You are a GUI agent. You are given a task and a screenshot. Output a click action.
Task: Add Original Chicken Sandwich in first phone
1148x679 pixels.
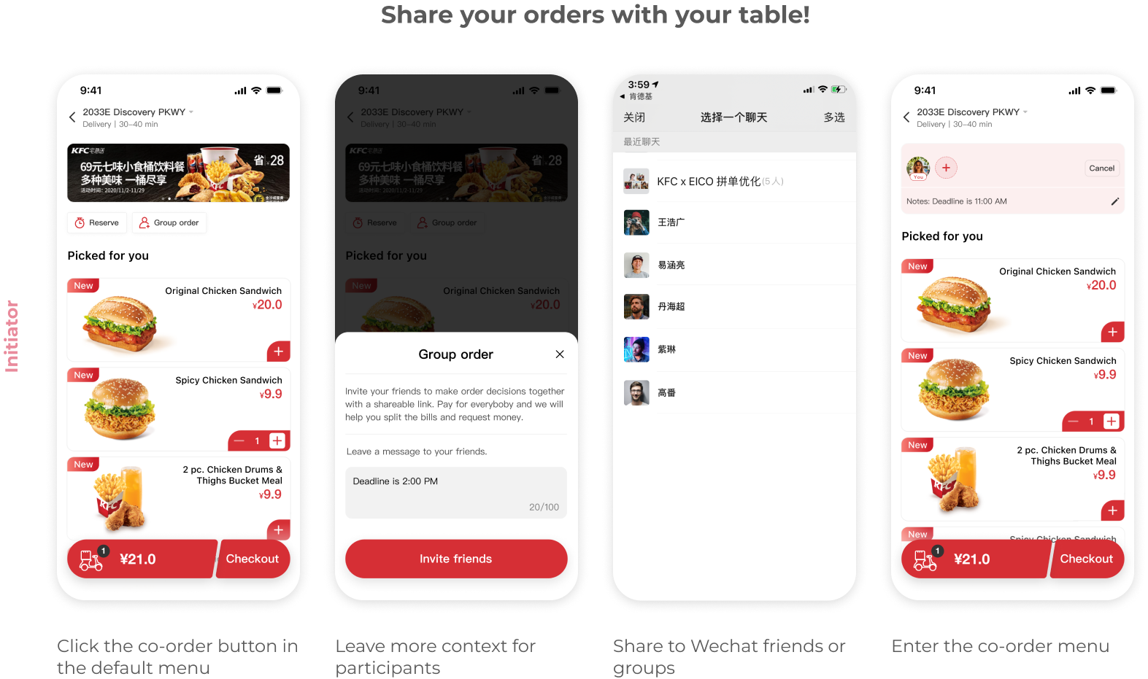278,352
